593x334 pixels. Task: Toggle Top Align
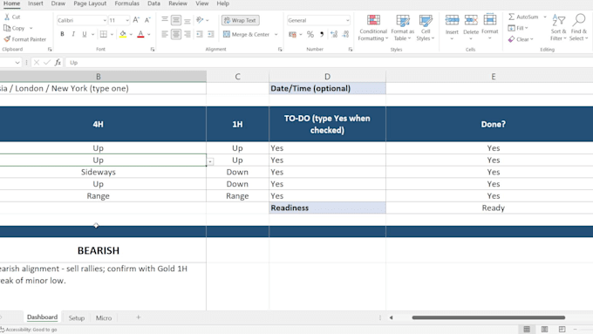click(x=165, y=20)
